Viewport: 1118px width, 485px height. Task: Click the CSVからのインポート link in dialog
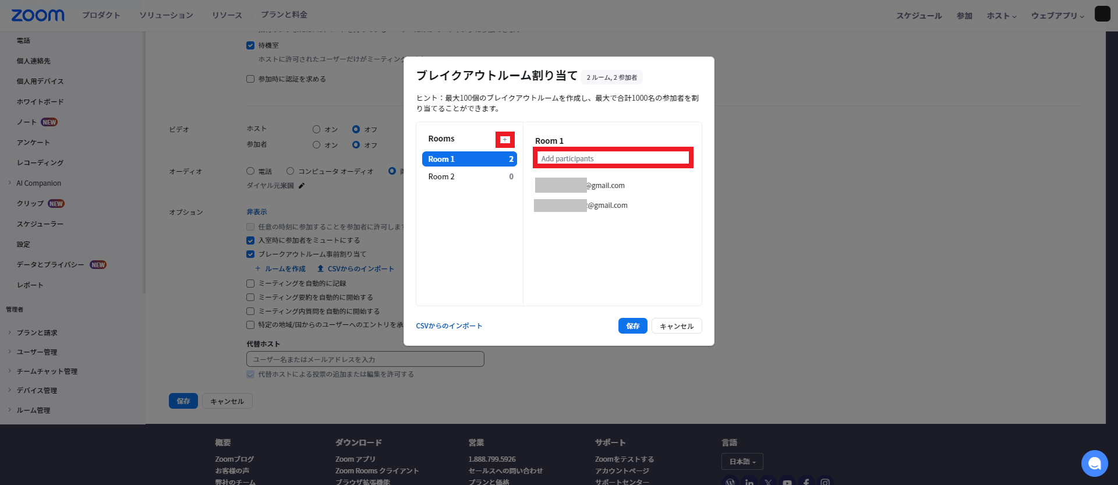[x=449, y=326]
